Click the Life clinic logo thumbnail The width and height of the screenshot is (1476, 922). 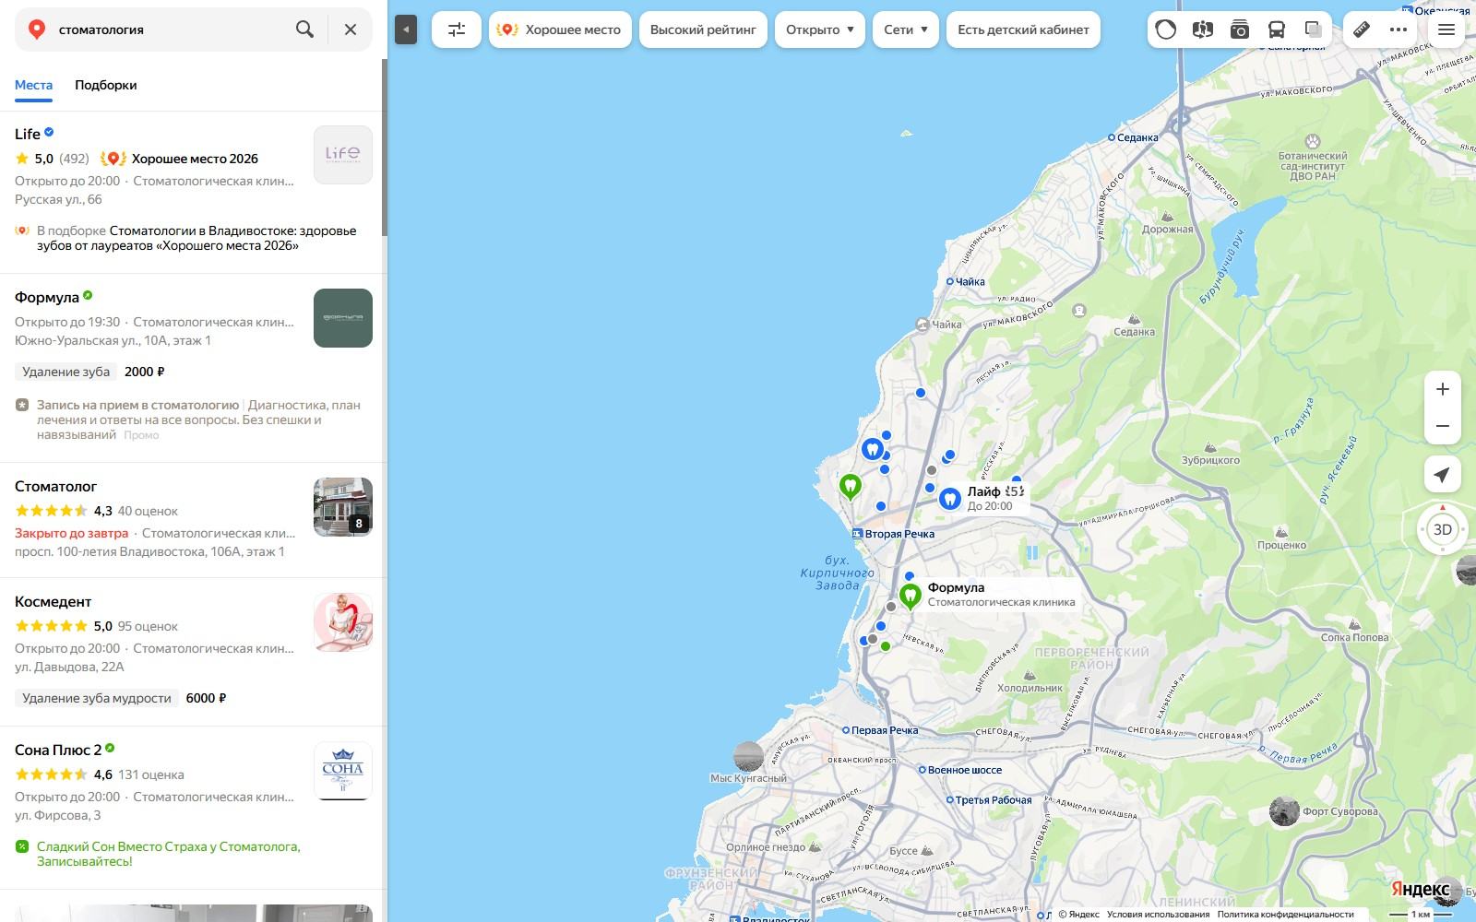343,155
